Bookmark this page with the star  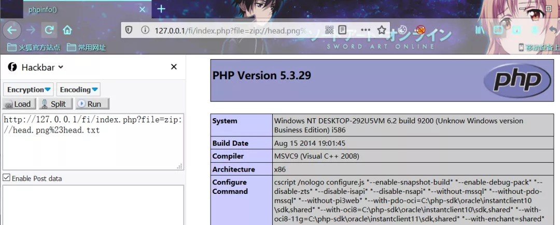pos(382,30)
